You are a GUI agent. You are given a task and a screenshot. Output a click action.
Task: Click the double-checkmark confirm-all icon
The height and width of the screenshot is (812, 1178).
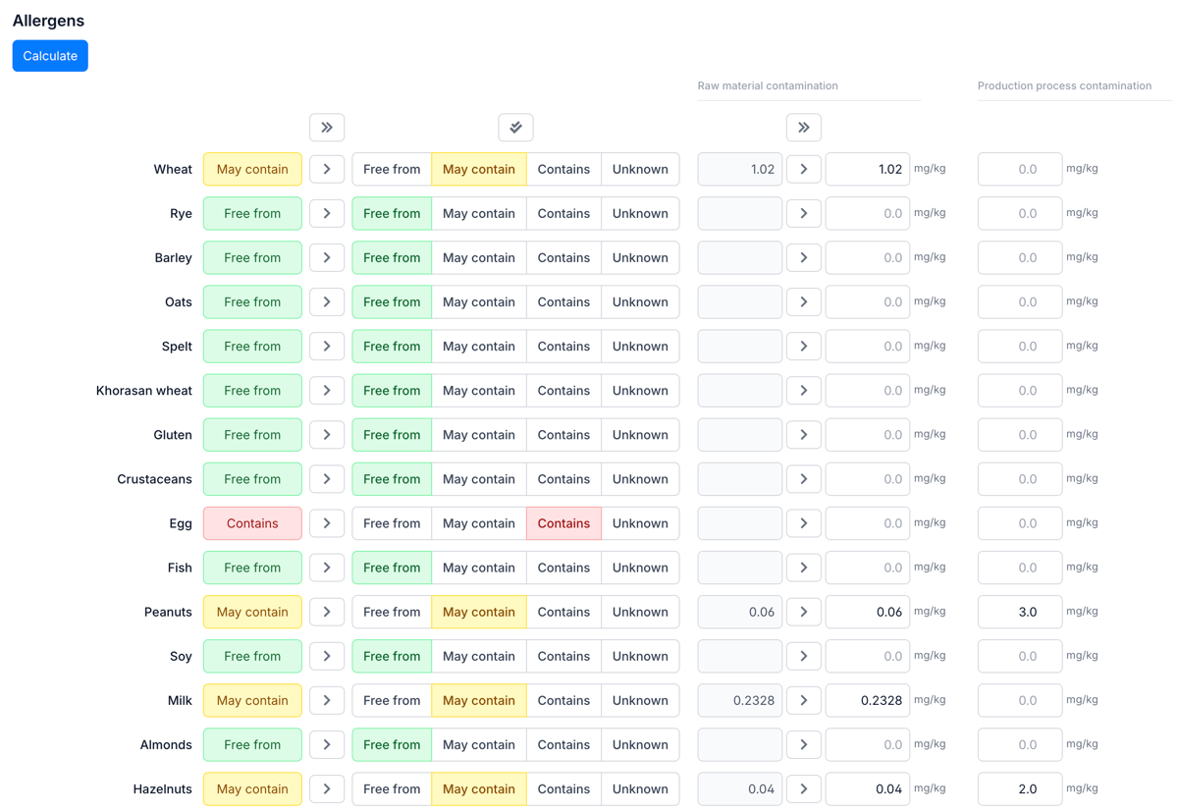[515, 128]
